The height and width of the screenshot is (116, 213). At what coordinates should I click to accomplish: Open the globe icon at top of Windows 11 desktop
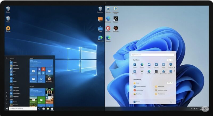116,9
